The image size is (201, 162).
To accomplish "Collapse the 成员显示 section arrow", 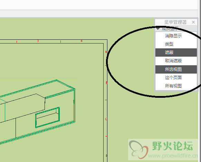I will point(158,29).
